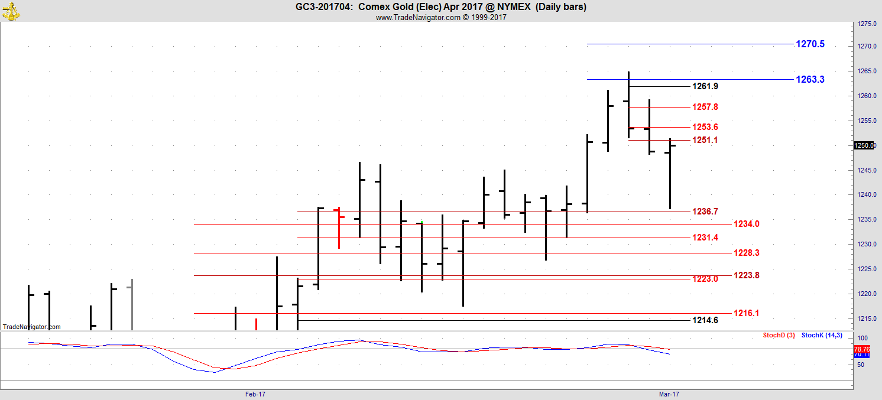The image size is (882, 400).
Task: Click the blue 1270.5 price level label
Action: 810,44
